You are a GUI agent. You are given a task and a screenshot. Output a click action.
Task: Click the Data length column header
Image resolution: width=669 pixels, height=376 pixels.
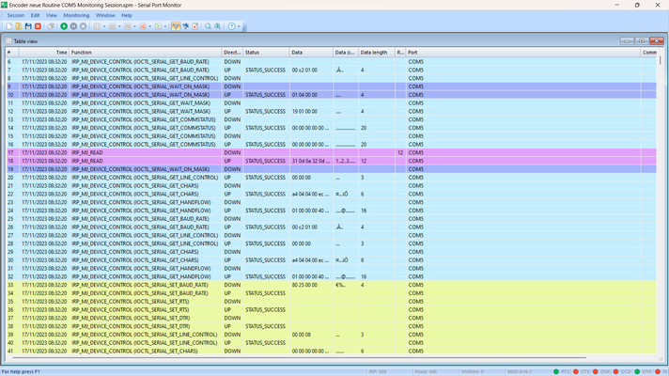(376, 53)
